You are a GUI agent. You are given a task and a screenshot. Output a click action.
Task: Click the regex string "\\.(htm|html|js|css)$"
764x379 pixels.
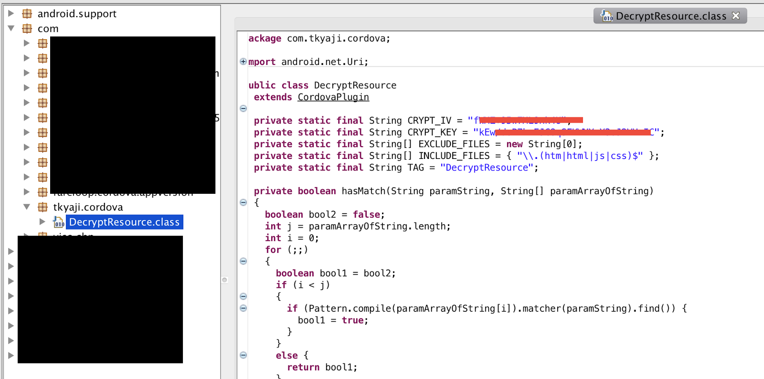click(580, 156)
